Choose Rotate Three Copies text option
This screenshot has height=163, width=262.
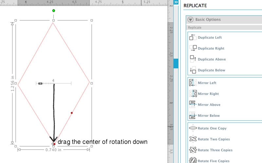pyautogui.click(x=215, y=150)
